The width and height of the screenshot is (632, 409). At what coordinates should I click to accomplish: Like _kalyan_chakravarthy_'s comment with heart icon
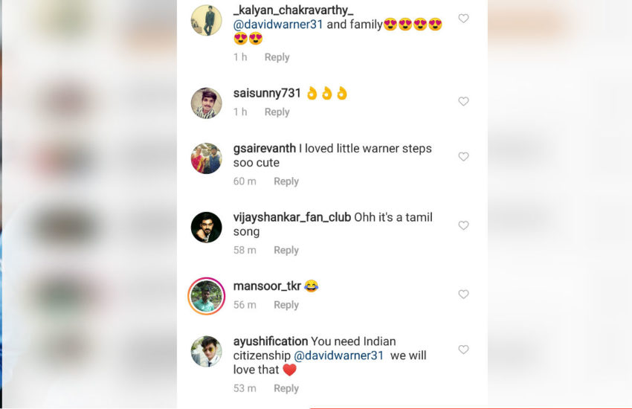[463, 19]
